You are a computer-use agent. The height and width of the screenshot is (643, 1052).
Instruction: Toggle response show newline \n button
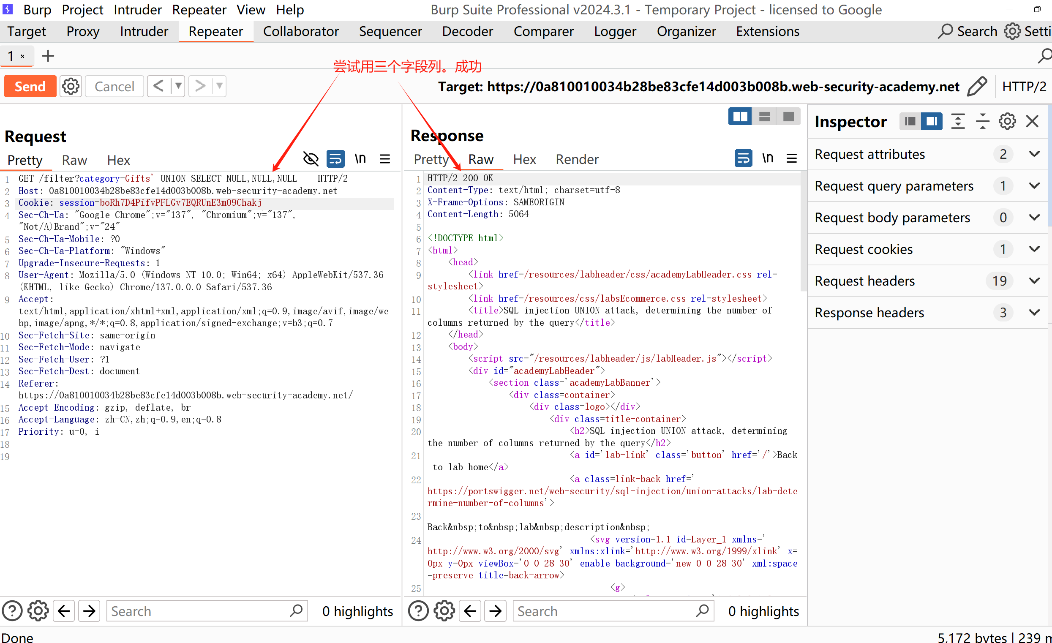(x=768, y=158)
